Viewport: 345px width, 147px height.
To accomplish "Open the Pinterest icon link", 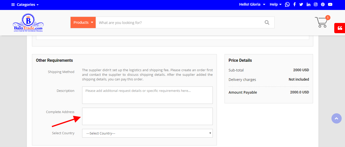I will 323,4.
